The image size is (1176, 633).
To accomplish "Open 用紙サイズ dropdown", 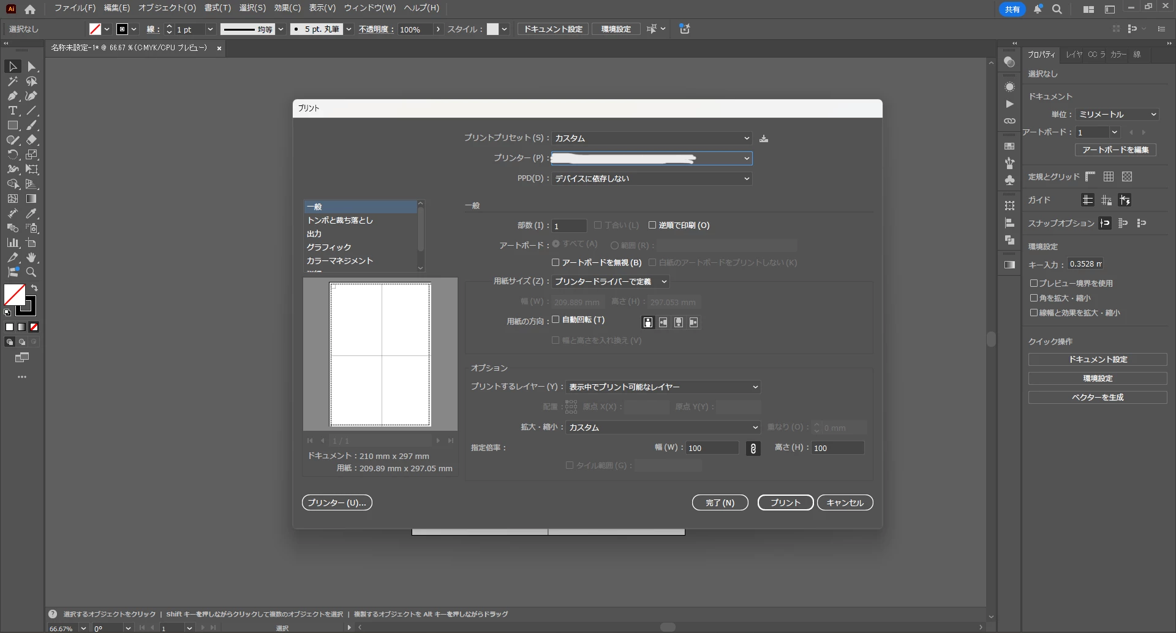I will [610, 282].
